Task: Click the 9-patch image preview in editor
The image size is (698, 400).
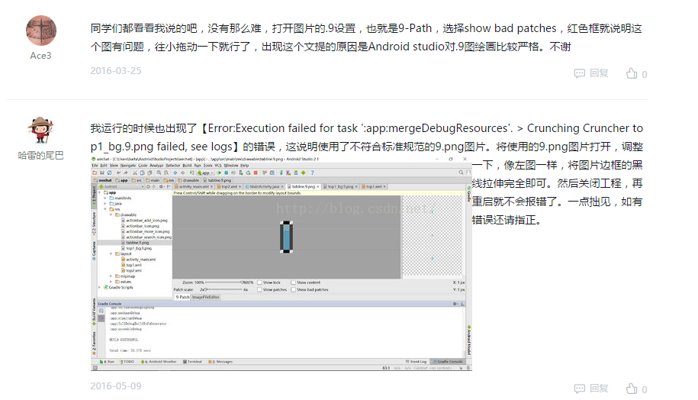Action: click(286, 237)
